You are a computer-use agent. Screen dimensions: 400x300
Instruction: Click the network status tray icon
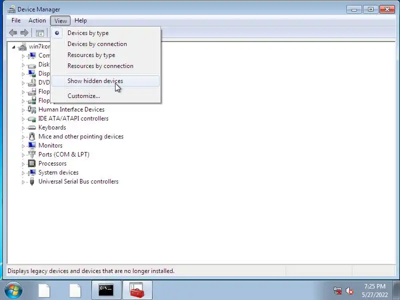(337, 290)
